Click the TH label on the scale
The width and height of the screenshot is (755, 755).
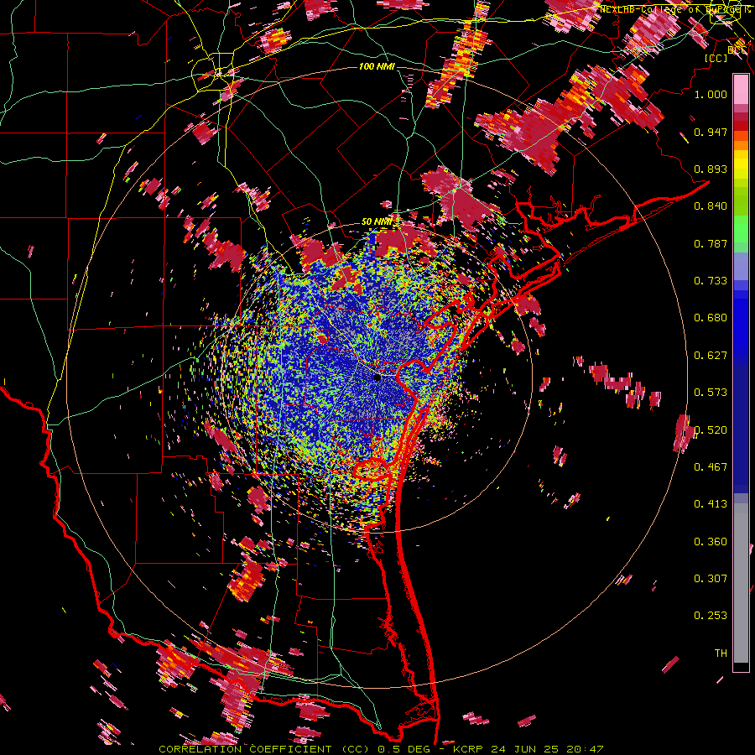click(721, 653)
